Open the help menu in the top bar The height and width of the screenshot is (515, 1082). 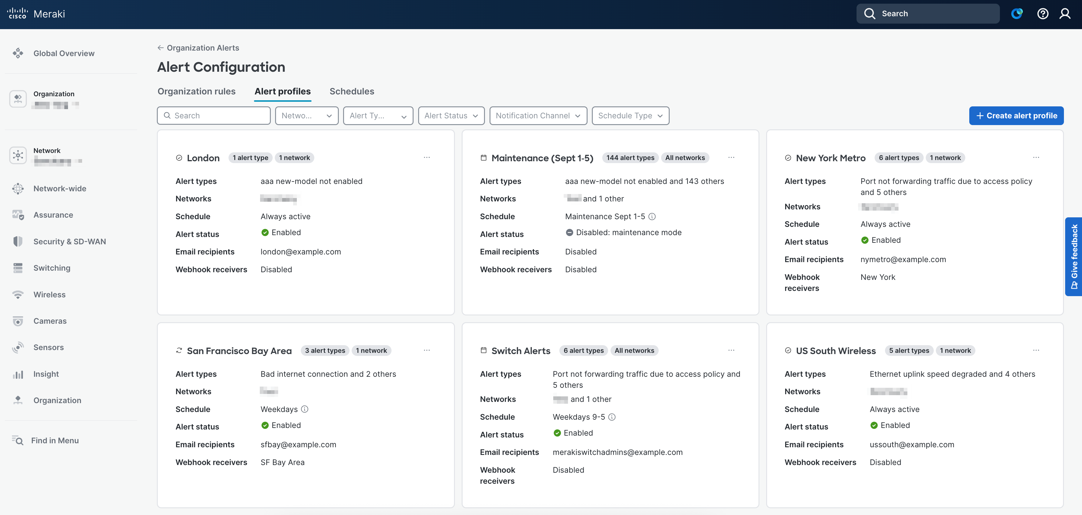click(1042, 14)
